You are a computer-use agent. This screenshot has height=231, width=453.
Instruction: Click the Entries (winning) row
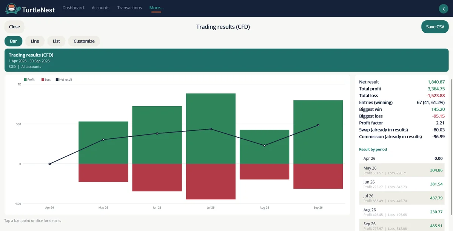click(x=402, y=102)
